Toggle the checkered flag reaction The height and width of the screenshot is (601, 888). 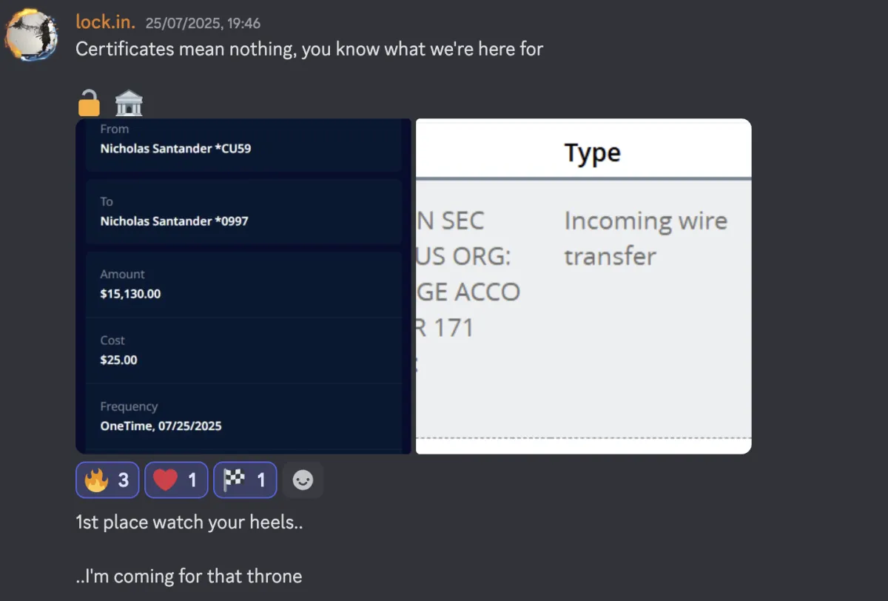tap(244, 480)
